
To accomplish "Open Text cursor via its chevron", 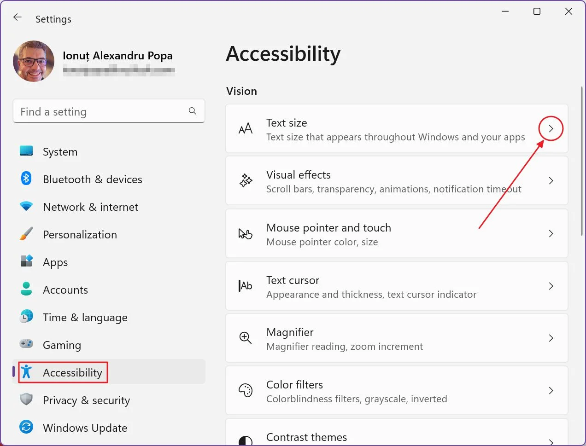I will point(551,286).
